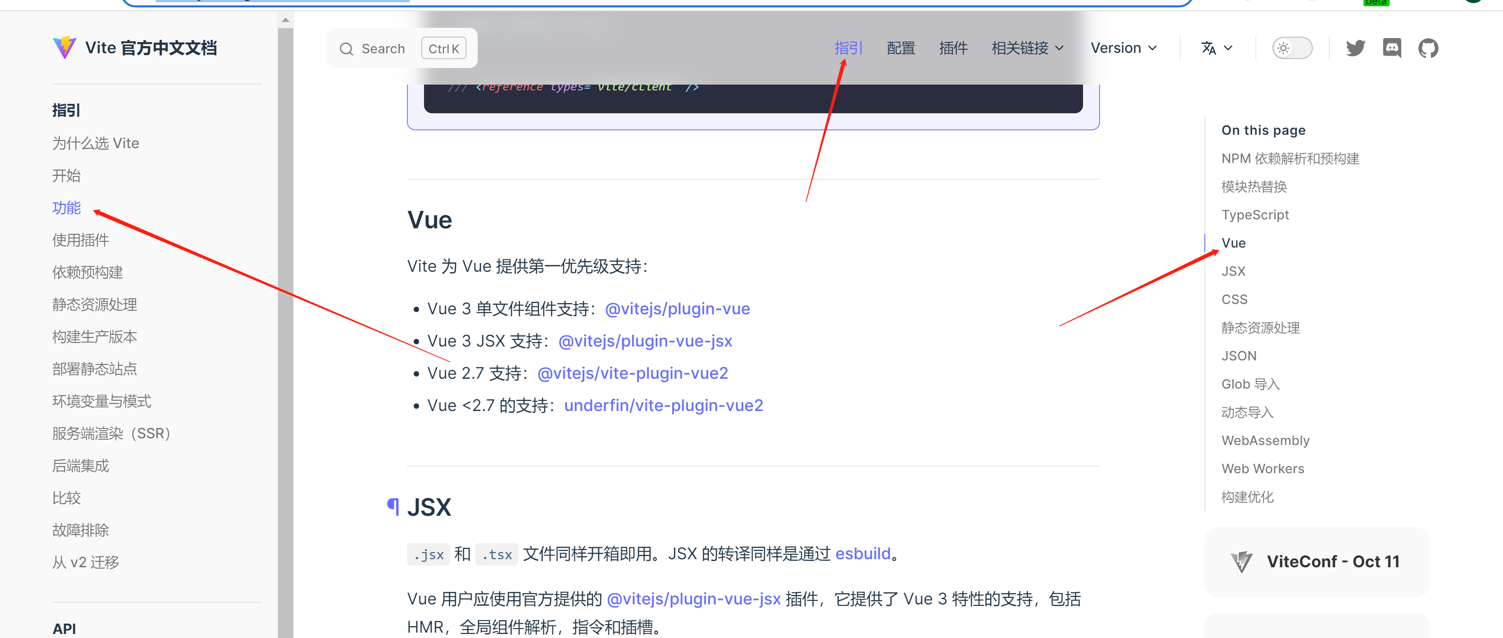Click the JSX heading anchor pilcrow
1503x638 pixels.
[393, 506]
